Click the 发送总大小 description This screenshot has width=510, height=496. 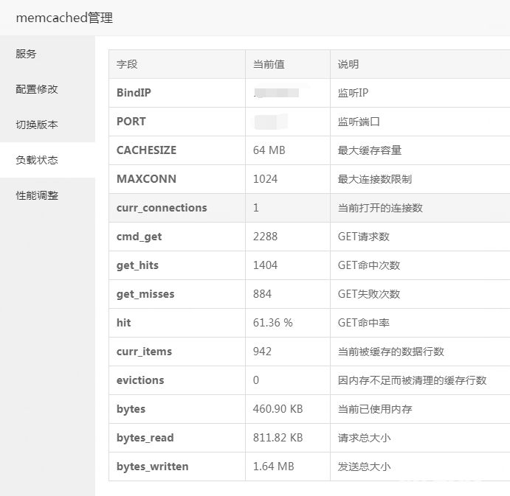pos(364,467)
